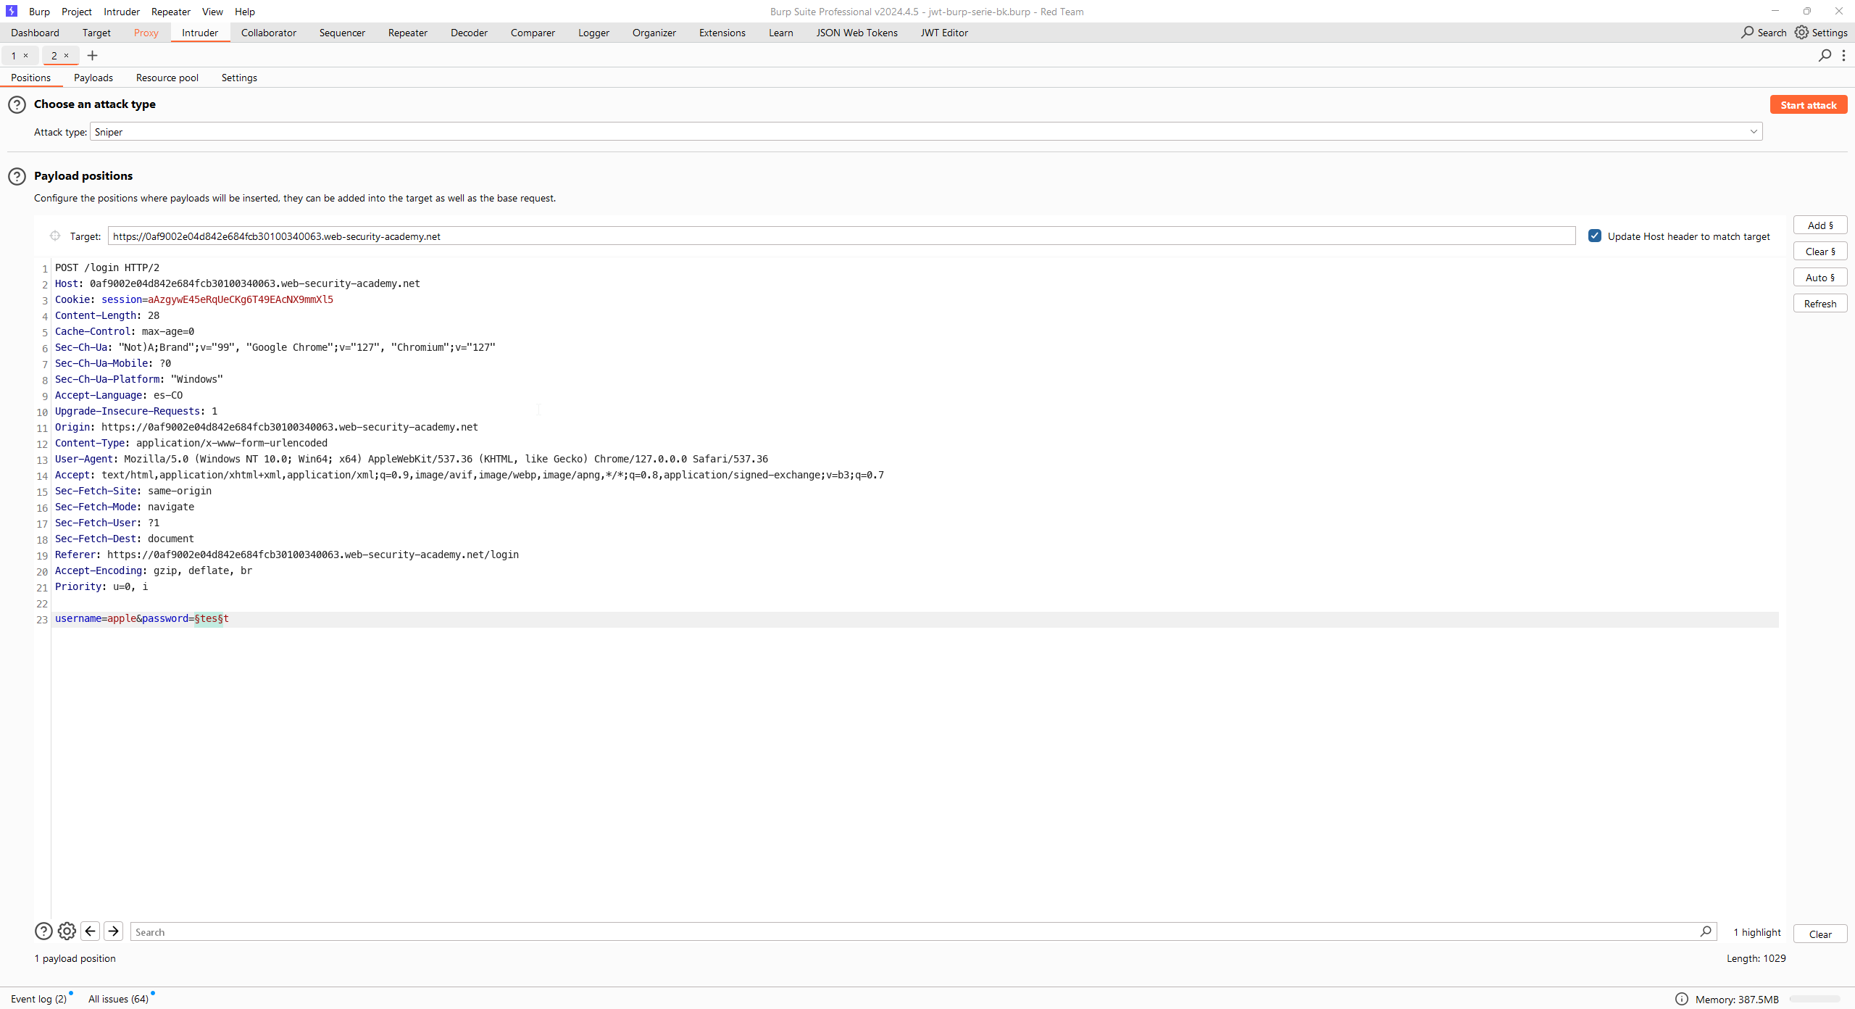Click the target crosshair icon beside Target field
The height and width of the screenshot is (1009, 1855).
(55, 236)
